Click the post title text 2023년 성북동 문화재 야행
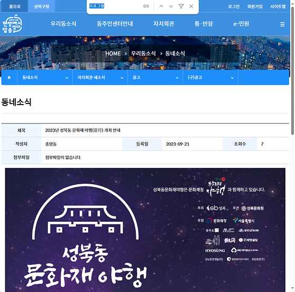295x292 pixels. coord(83,130)
